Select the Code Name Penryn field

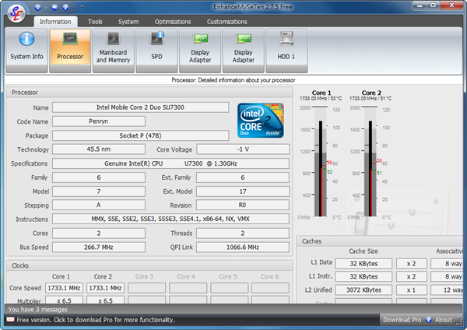99,121
